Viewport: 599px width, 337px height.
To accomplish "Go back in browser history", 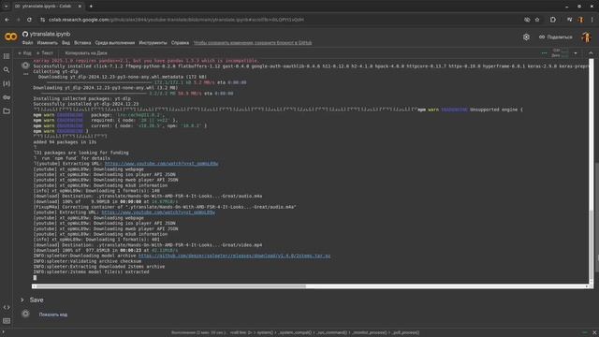I will pos(7,20).
